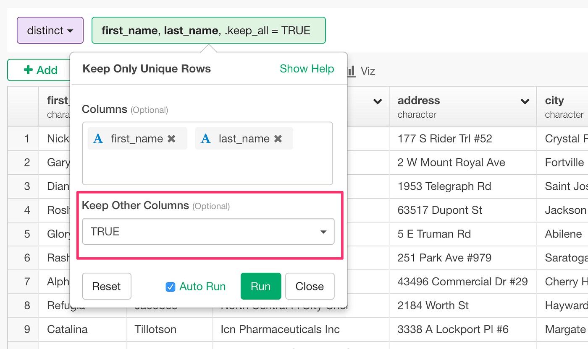
Task: Open the Keep Other Columns dropdown showing TRUE
Action: (x=208, y=231)
